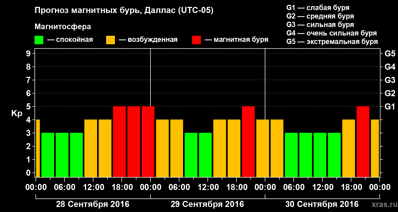Click the Kp axis value 5
This screenshot has width=398, height=212.
click(x=29, y=107)
